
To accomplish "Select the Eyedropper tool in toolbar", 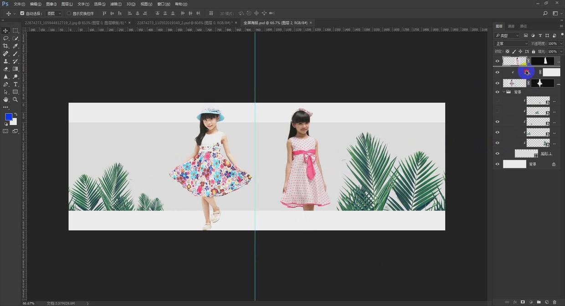I will tap(15, 46).
